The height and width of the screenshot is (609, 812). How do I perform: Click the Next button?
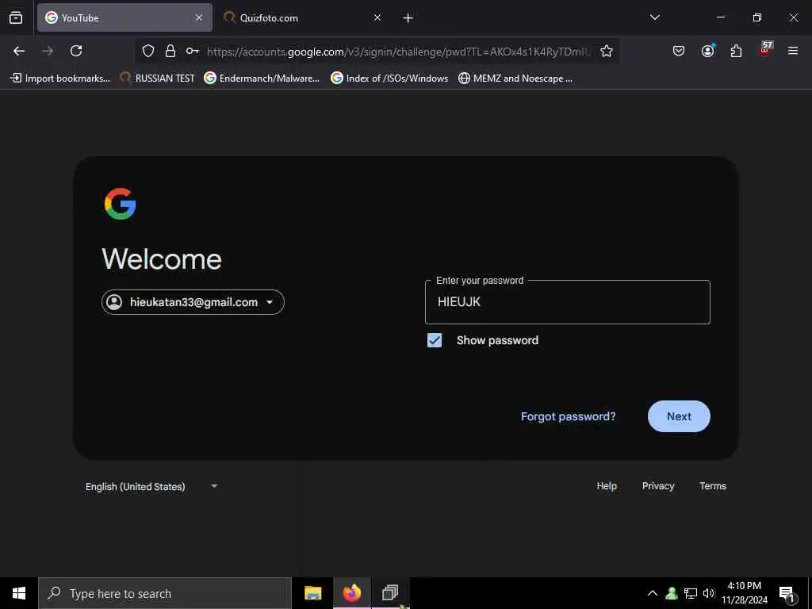[x=679, y=416]
